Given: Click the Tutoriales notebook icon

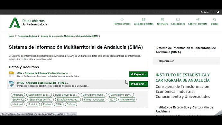Looking at the screenshot, I should tap(162, 19).
